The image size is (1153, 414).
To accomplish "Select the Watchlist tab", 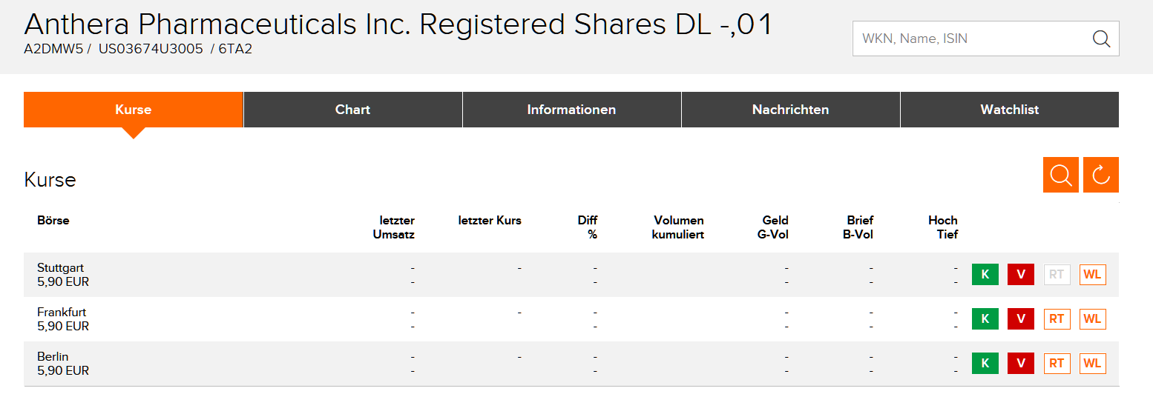I will tap(1009, 110).
